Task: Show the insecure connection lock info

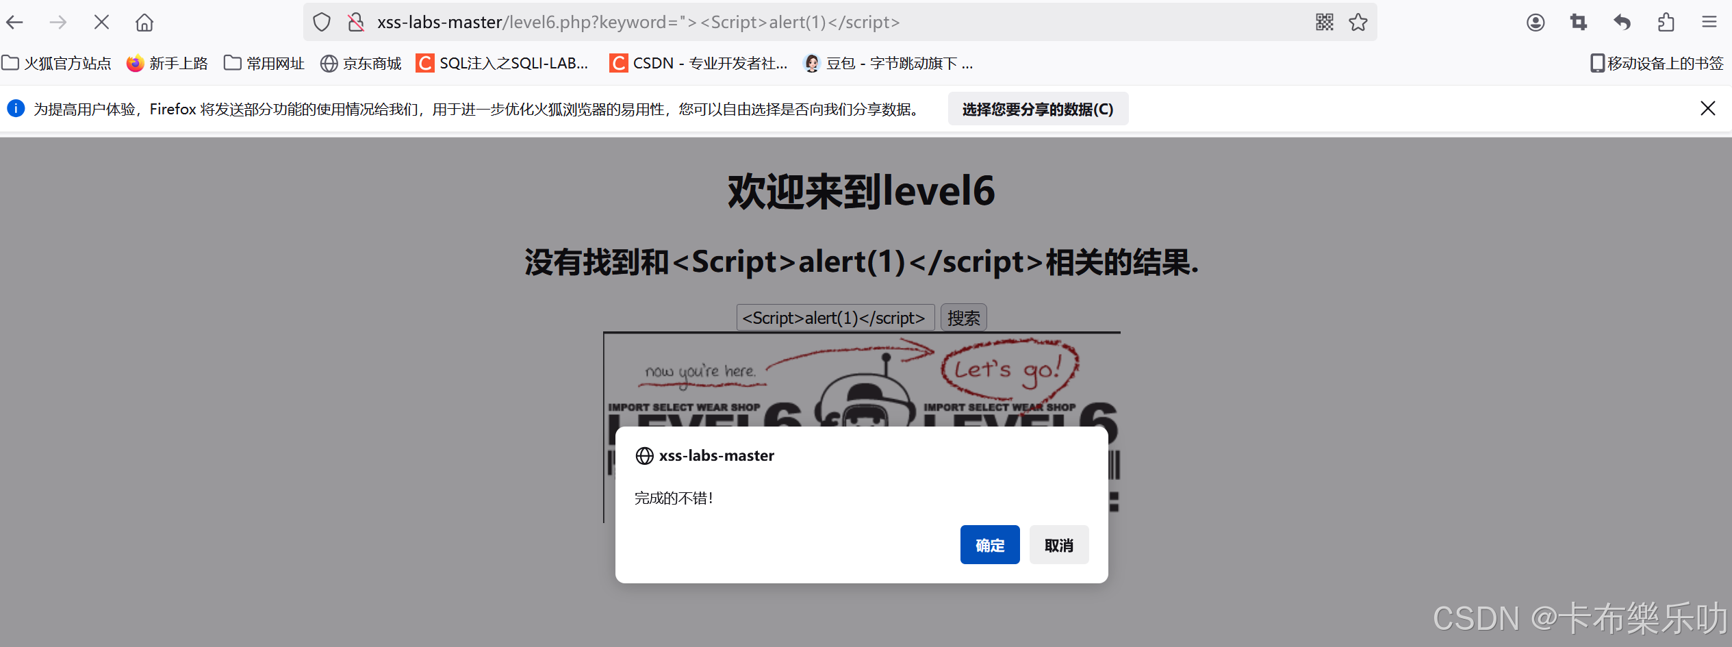Action: (x=356, y=23)
